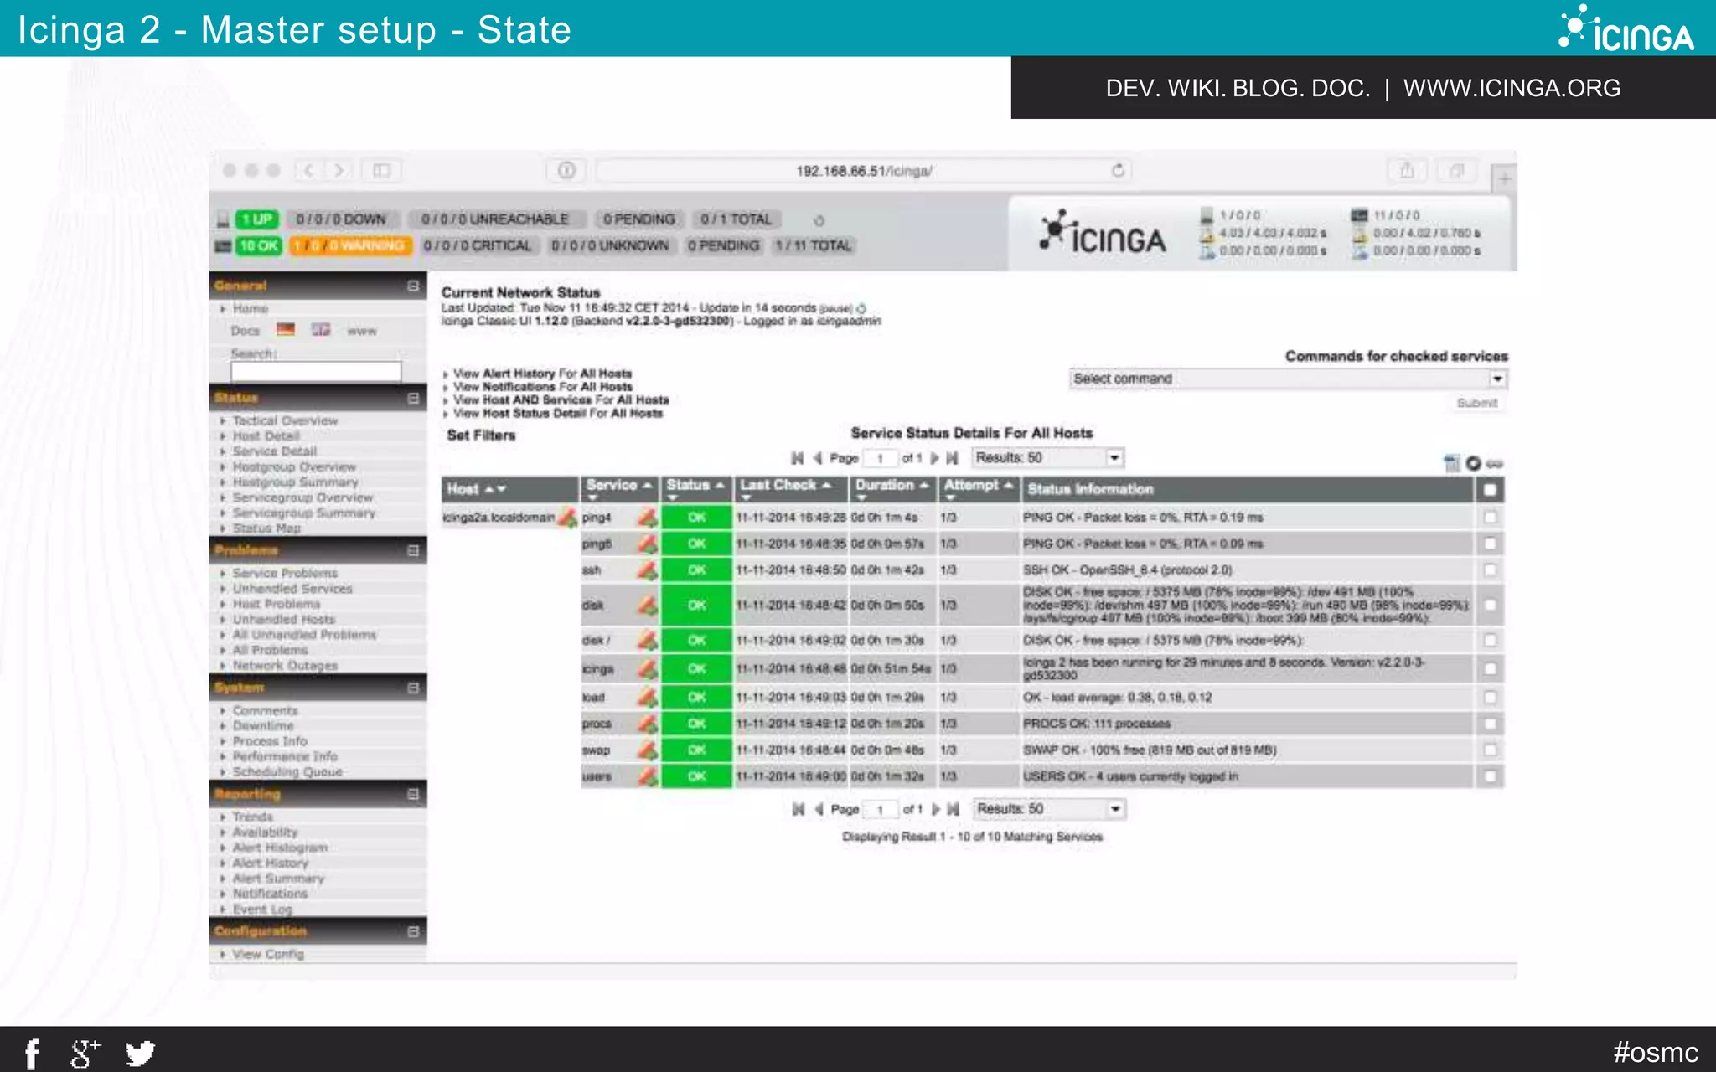Click the Facebook icon in footer
Viewport: 1716px width, 1072px height.
(32, 1053)
